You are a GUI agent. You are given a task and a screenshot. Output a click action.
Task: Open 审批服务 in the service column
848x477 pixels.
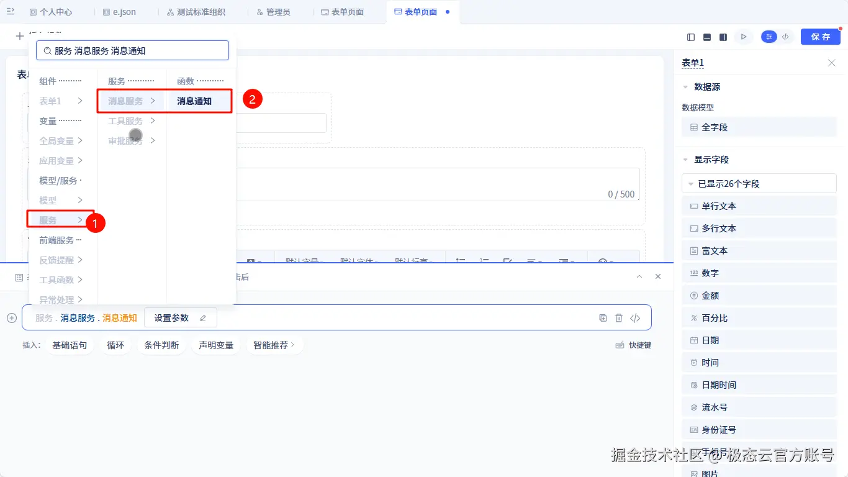pyautogui.click(x=131, y=141)
